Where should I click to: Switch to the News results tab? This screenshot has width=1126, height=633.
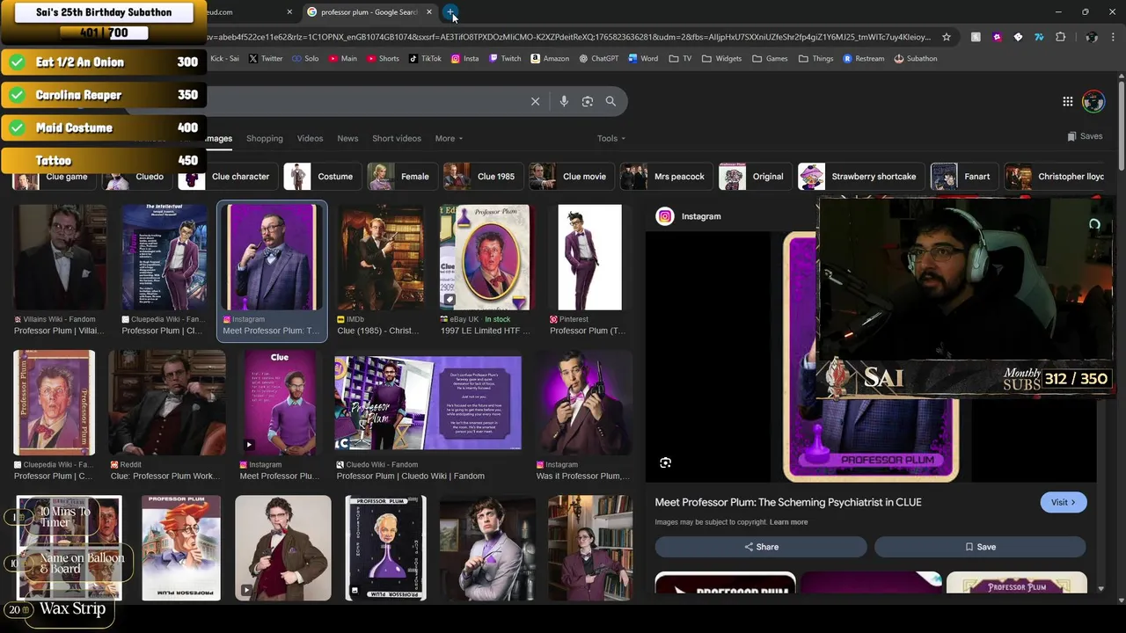[347, 138]
